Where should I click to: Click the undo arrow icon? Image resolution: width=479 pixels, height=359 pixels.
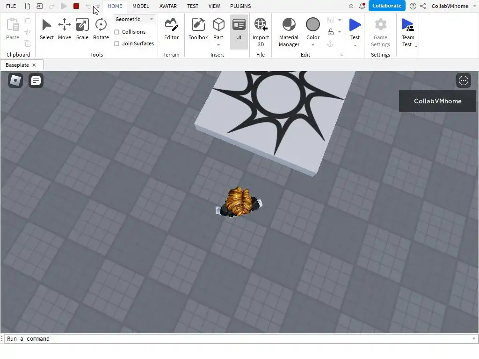point(88,6)
